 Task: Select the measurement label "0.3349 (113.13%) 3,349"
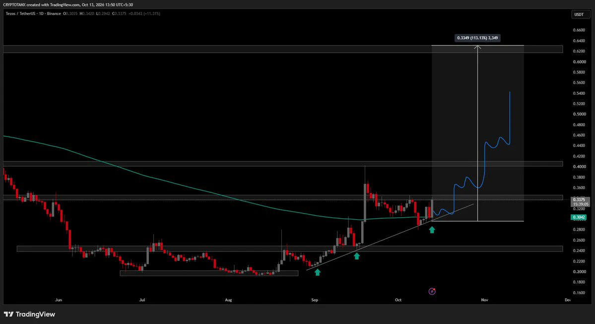(477, 38)
